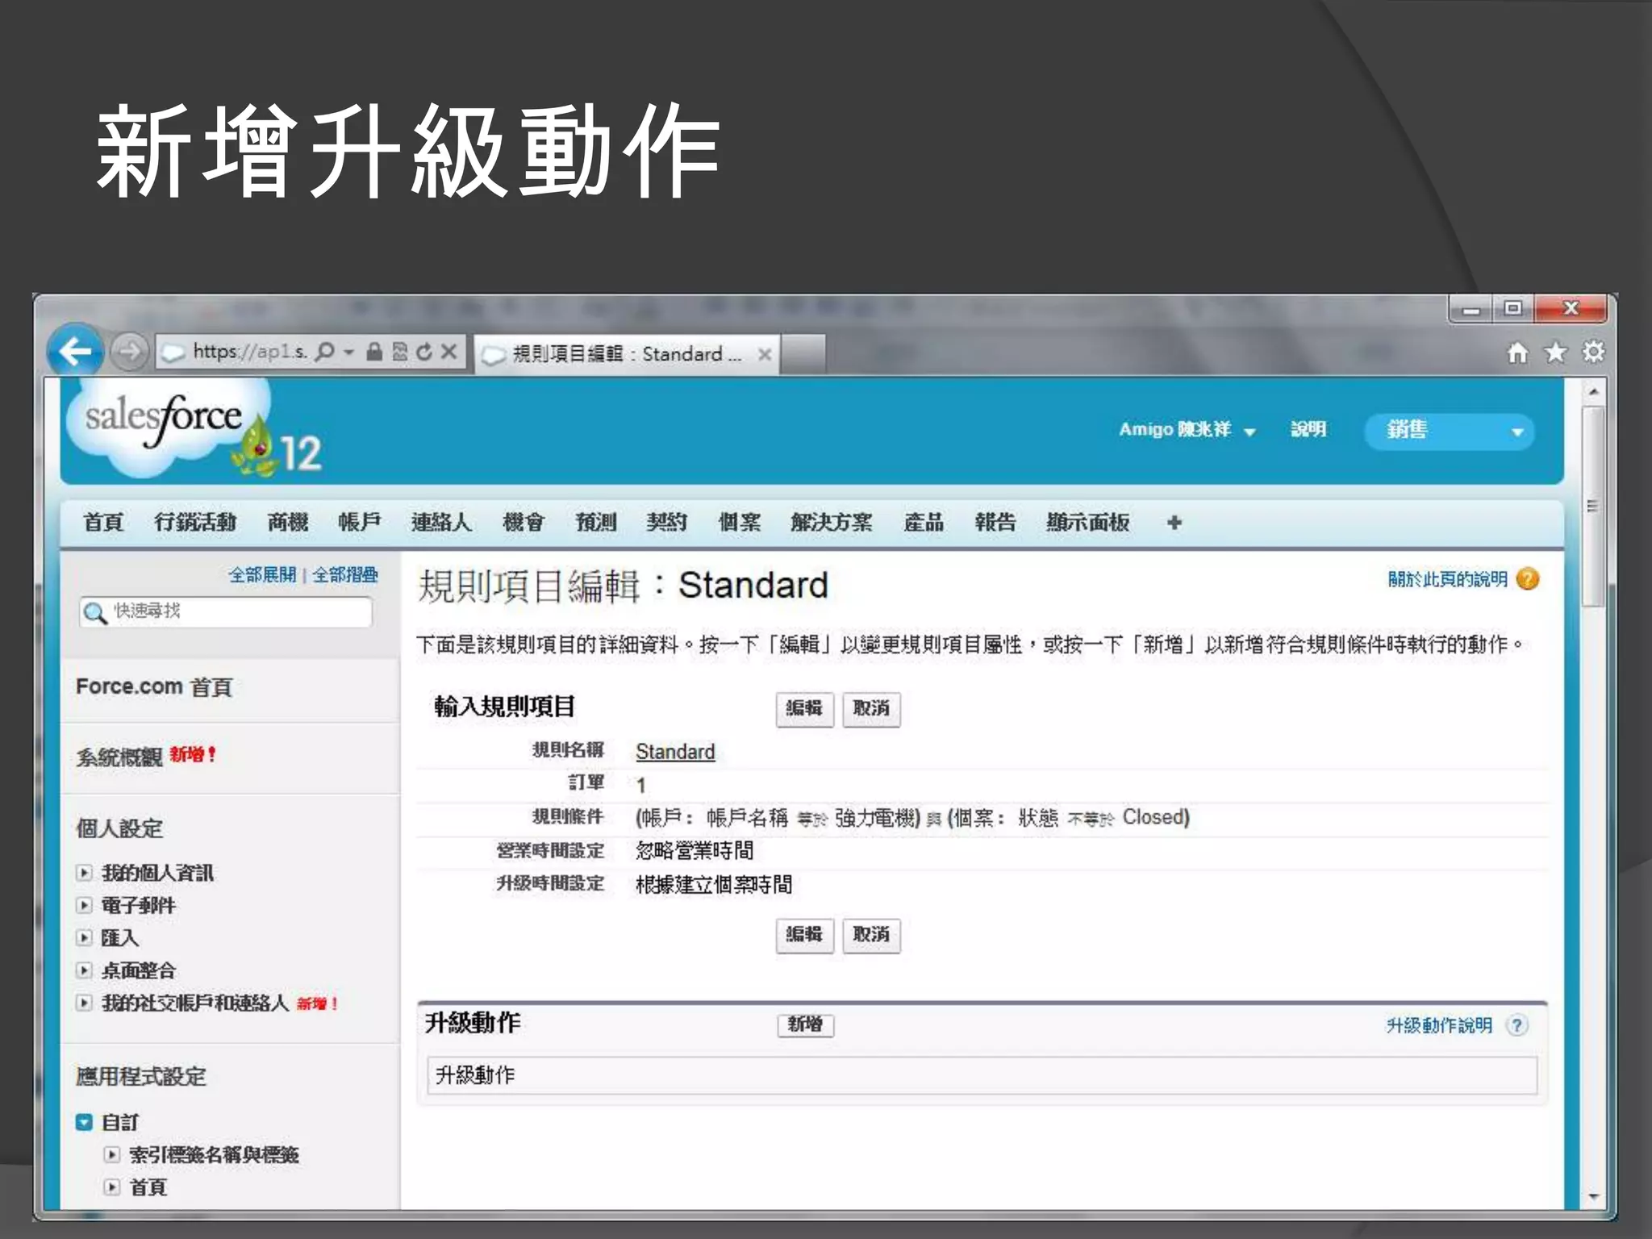Click the browser address URL field
The width and height of the screenshot is (1652, 1239).
248,352
